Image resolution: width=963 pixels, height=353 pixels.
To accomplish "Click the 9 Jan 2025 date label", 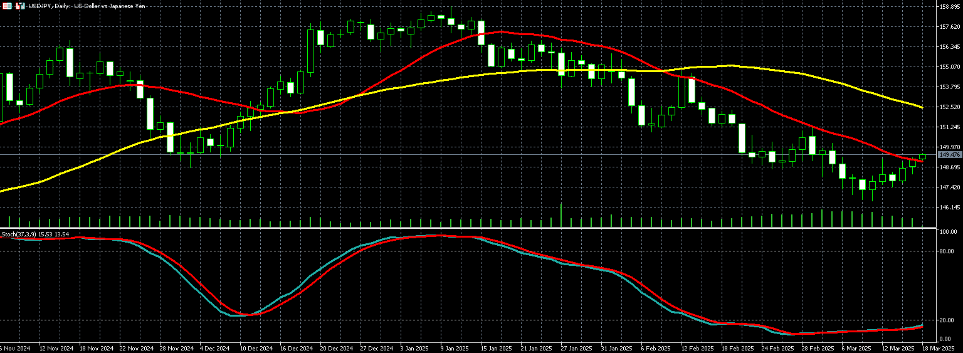I will 454,348.
